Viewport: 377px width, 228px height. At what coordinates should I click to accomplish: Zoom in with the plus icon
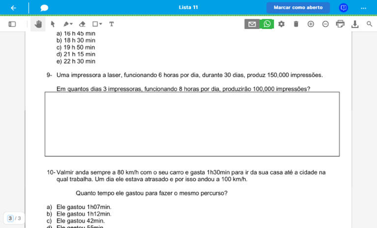311,24
